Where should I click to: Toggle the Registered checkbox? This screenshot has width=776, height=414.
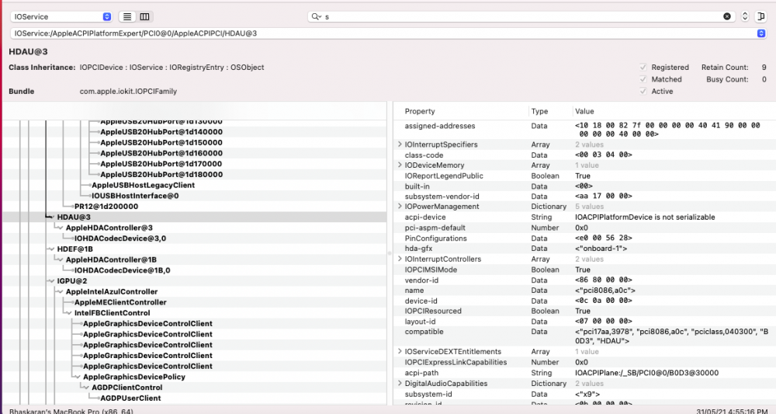[x=643, y=67]
